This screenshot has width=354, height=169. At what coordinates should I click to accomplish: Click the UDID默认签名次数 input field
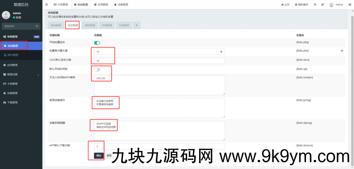pyautogui.click(x=159, y=61)
